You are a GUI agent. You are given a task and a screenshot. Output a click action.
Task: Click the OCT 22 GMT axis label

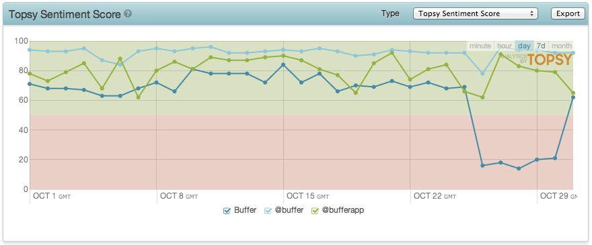435,196
